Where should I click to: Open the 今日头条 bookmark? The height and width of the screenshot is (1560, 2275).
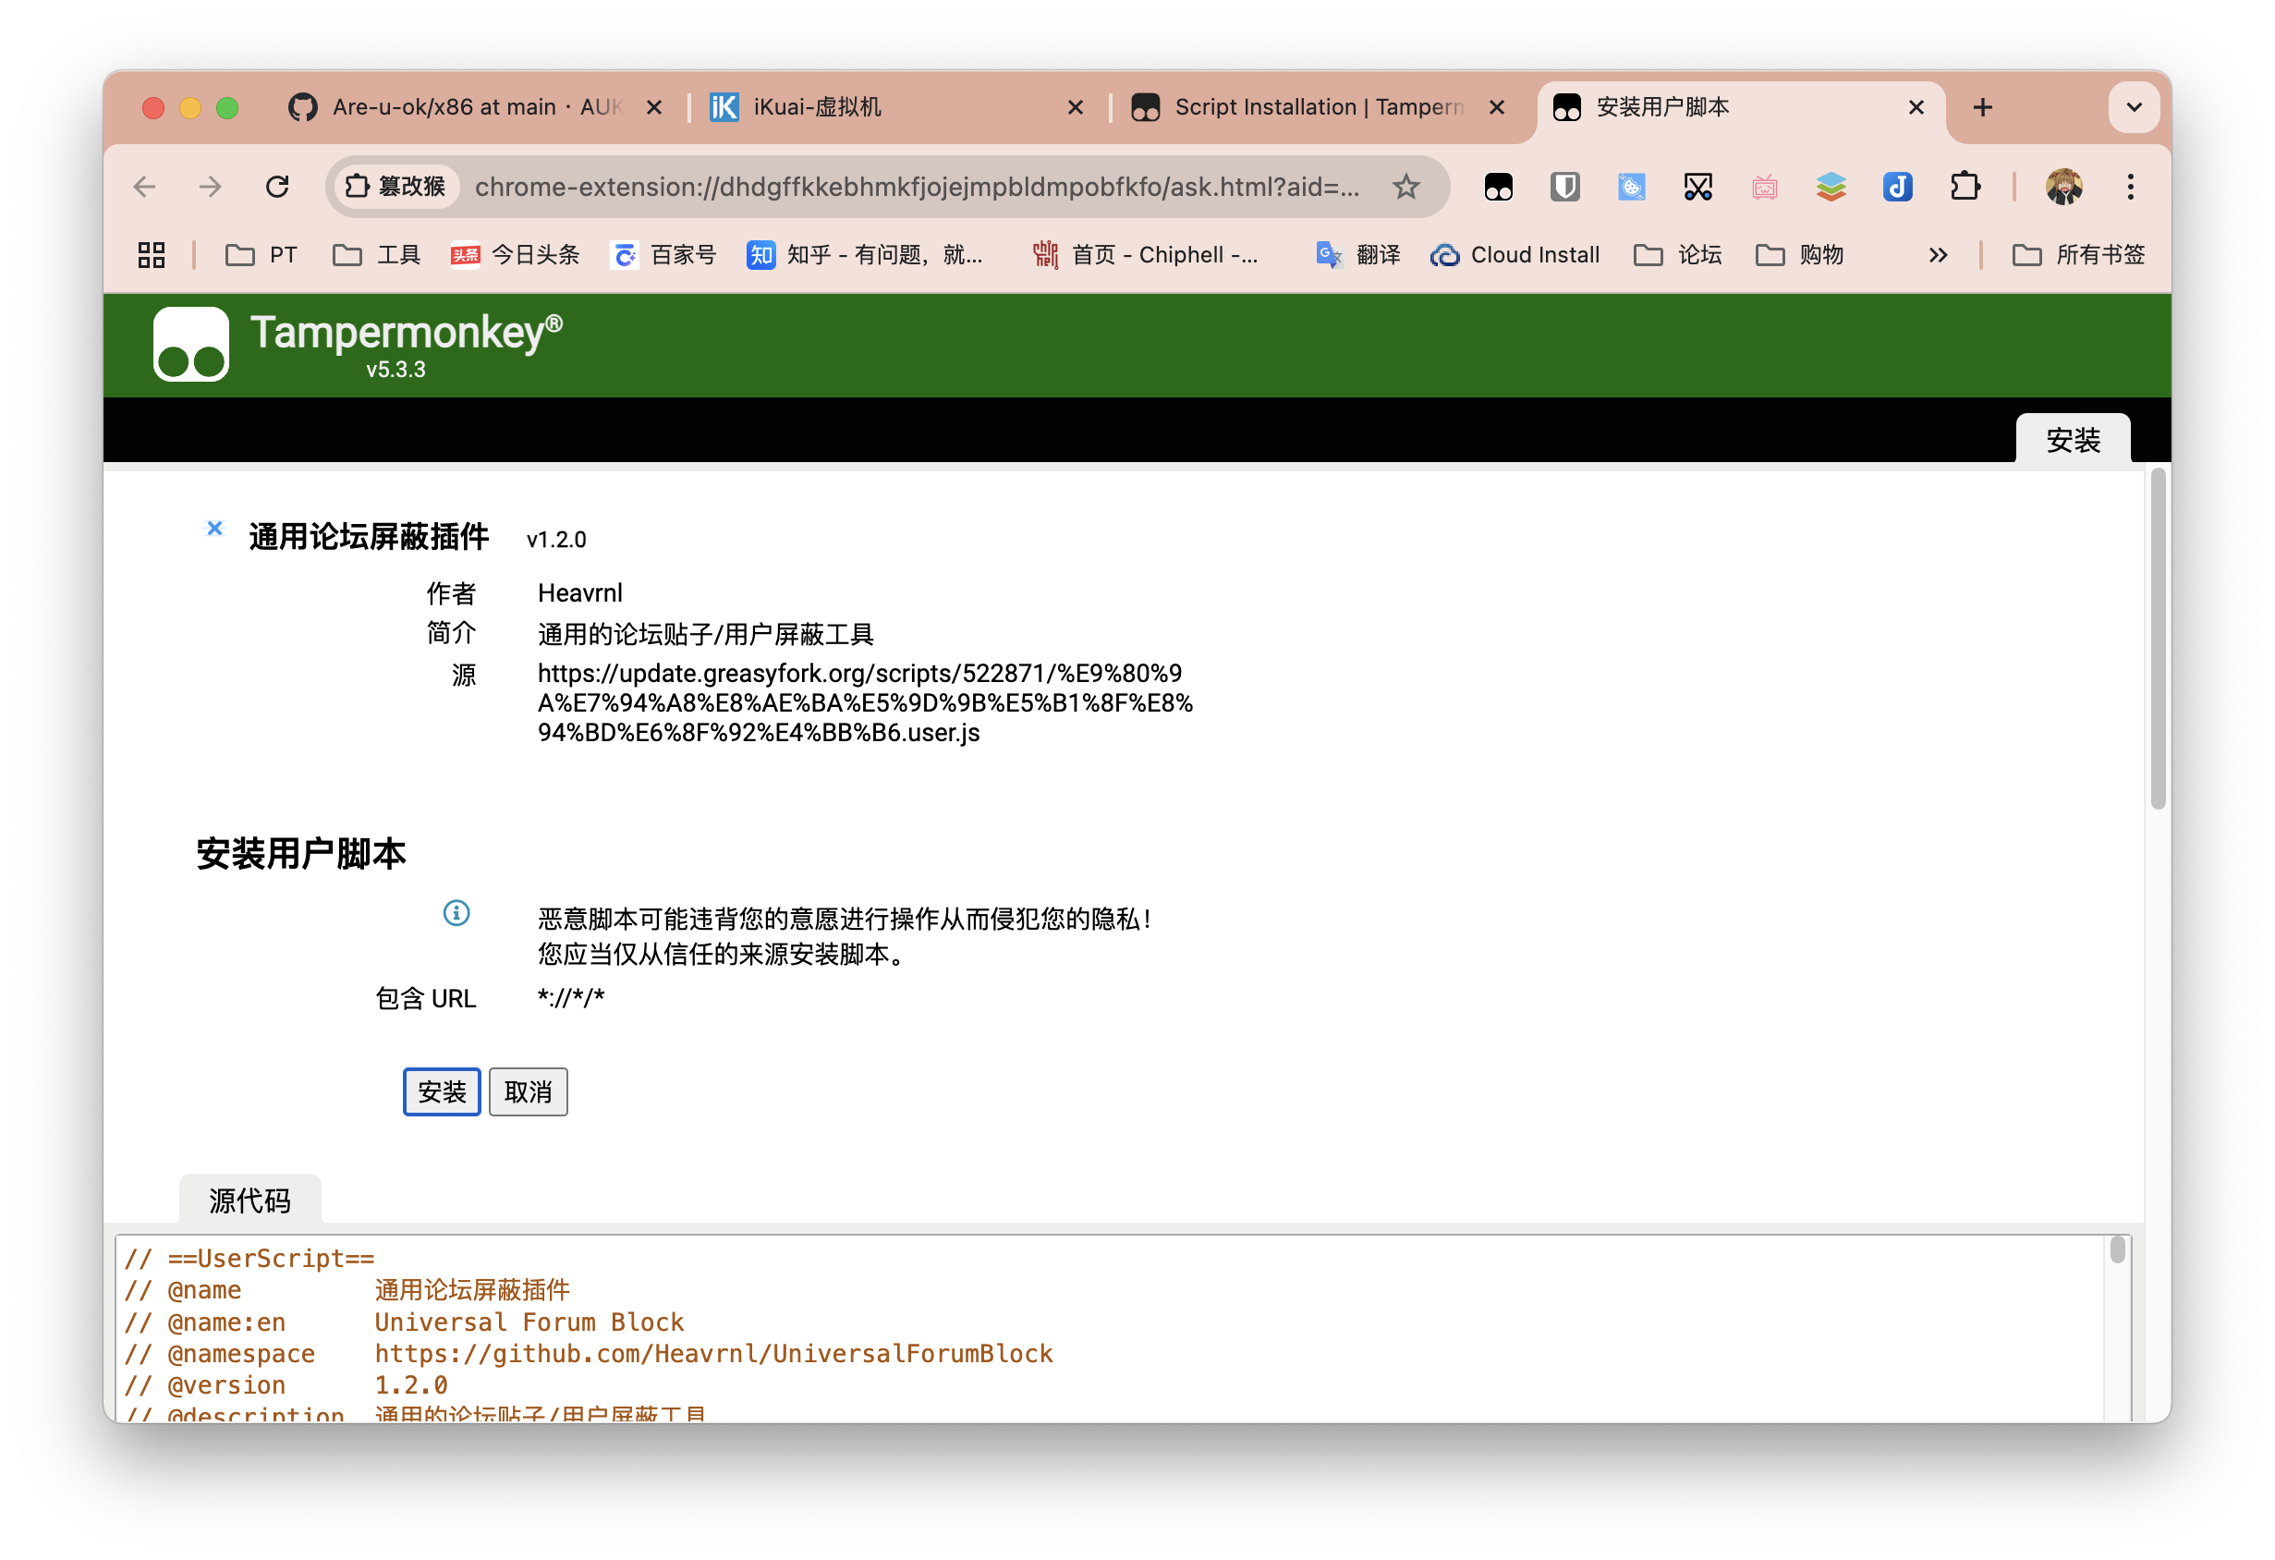point(516,255)
